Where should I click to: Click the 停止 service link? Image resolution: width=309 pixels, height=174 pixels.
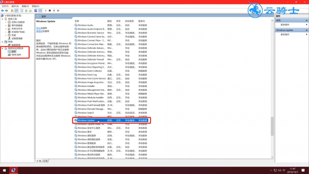[38, 28]
